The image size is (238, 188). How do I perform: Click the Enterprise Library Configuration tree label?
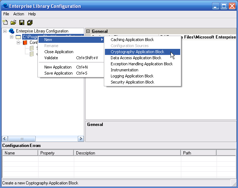click(x=42, y=31)
